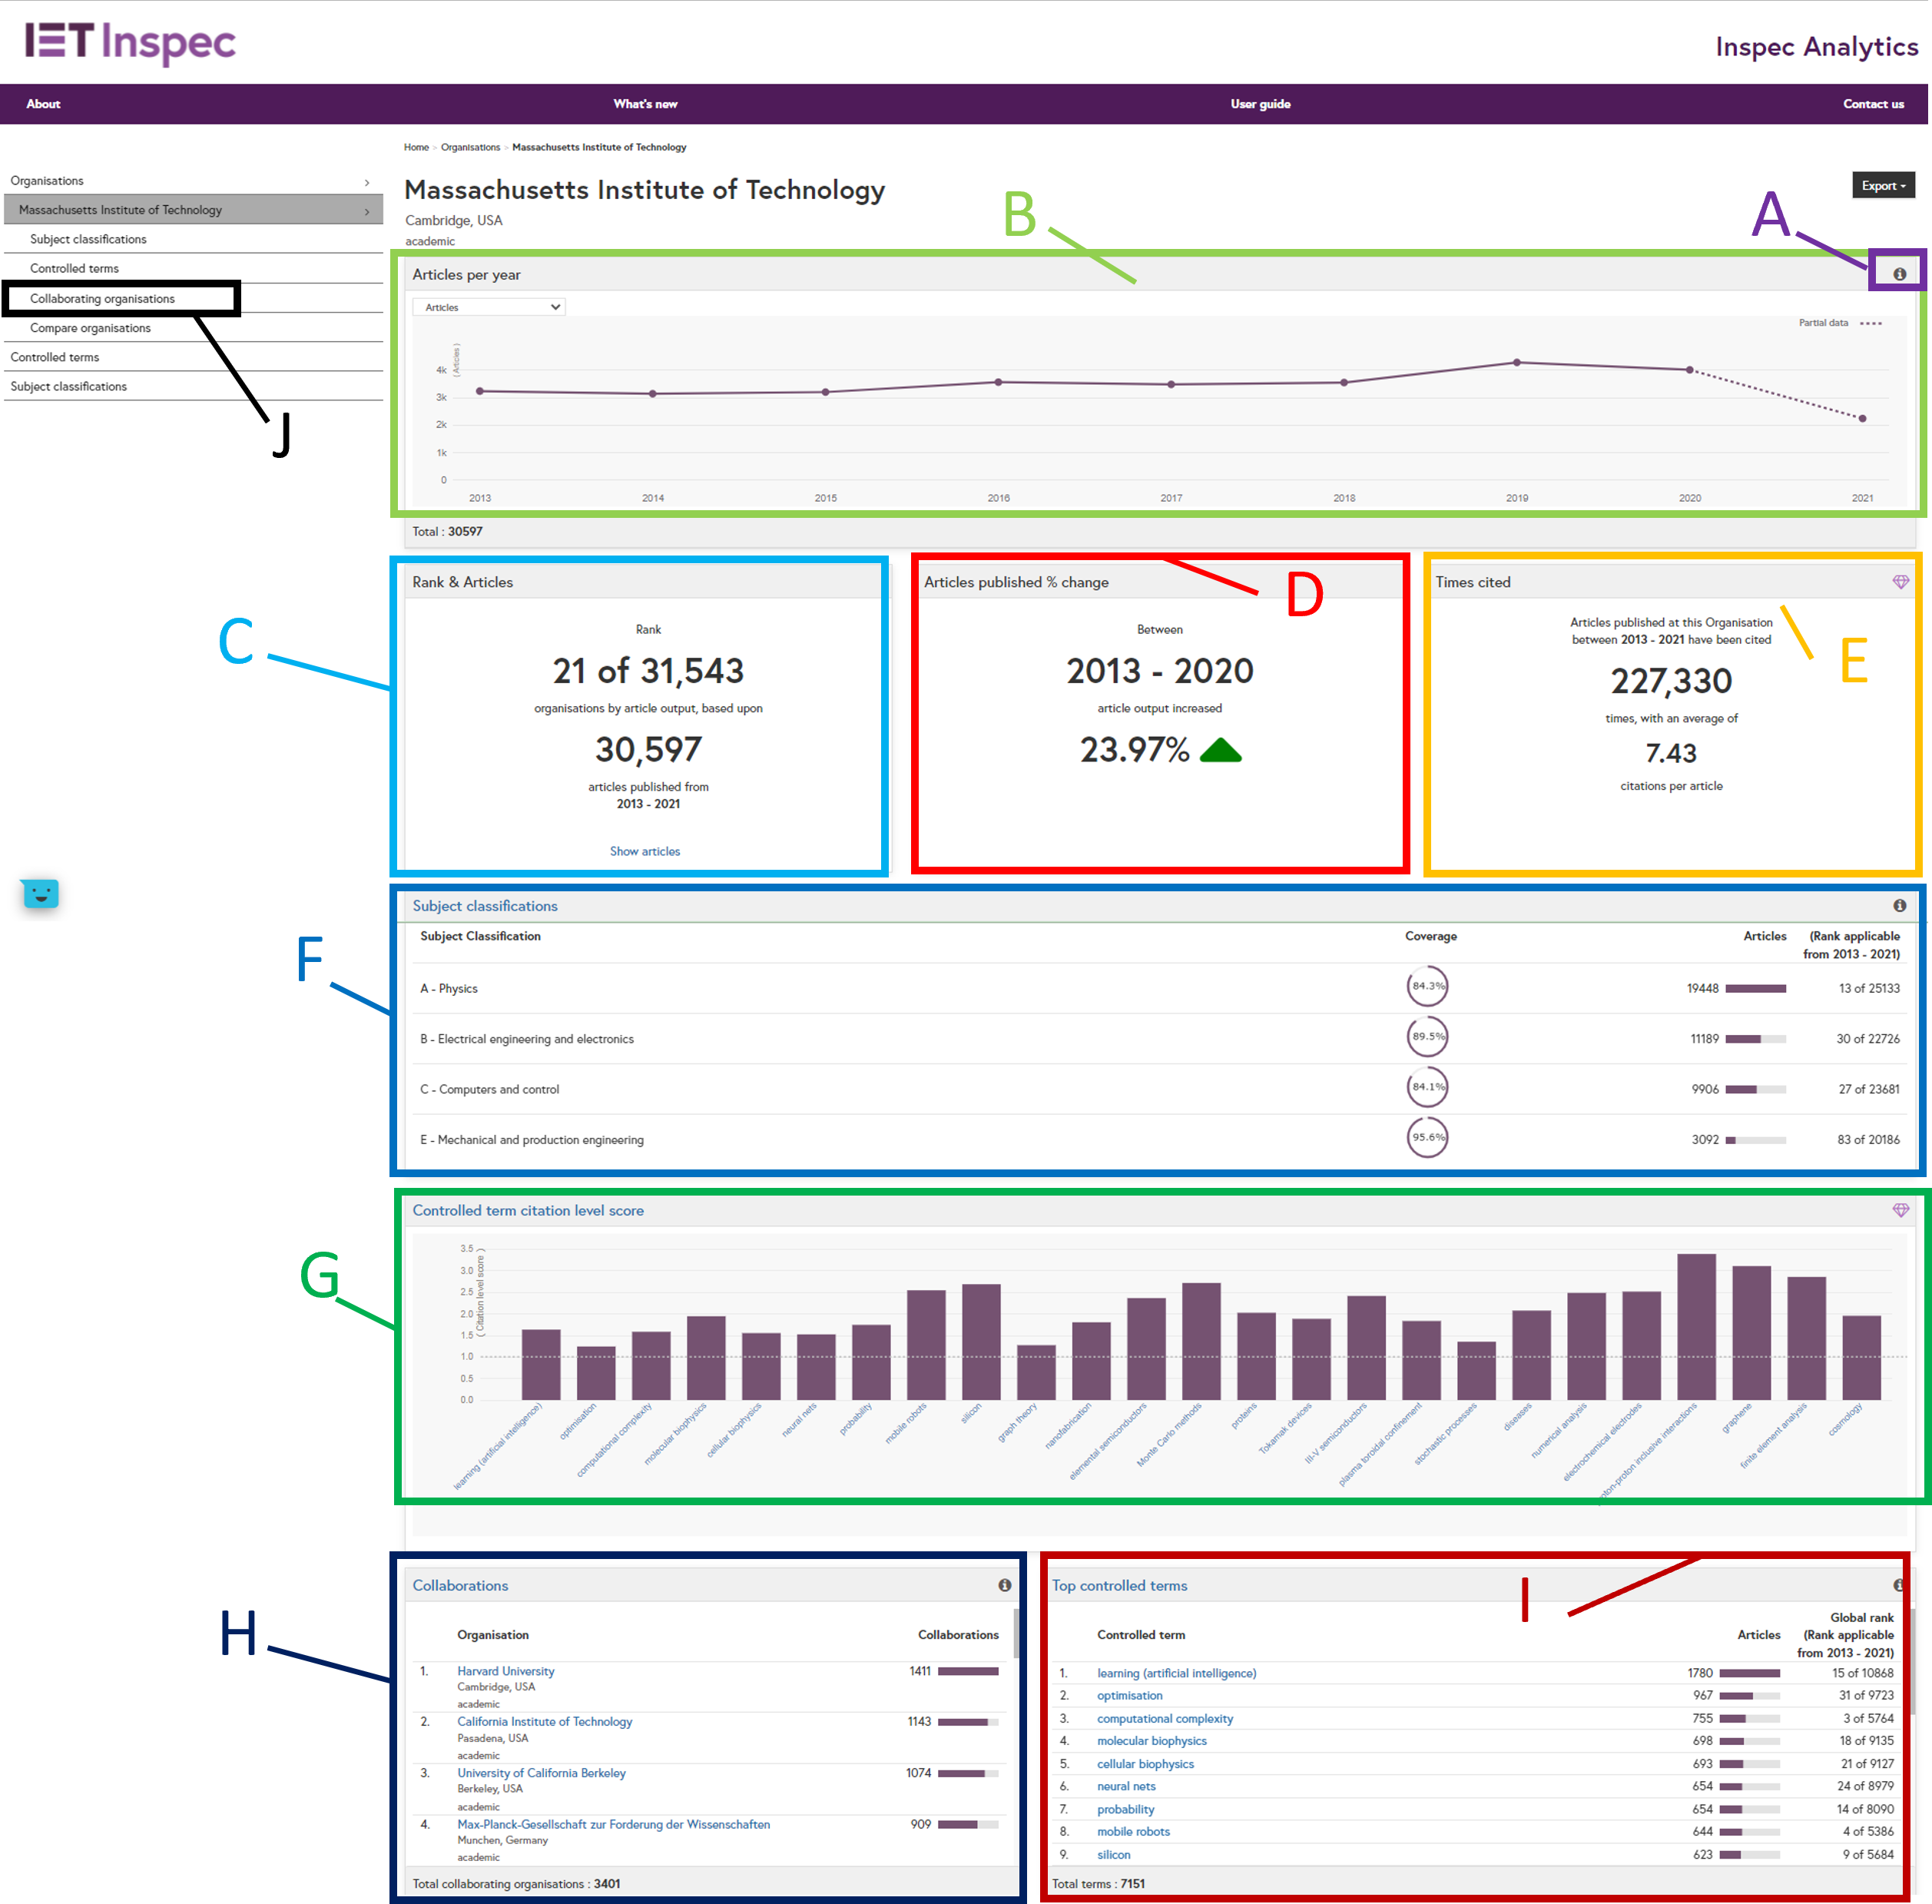Click the citation level score diamond icon
The height and width of the screenshot is (1904, 1932).
pyautogui.click(x=1900, y=1210)
